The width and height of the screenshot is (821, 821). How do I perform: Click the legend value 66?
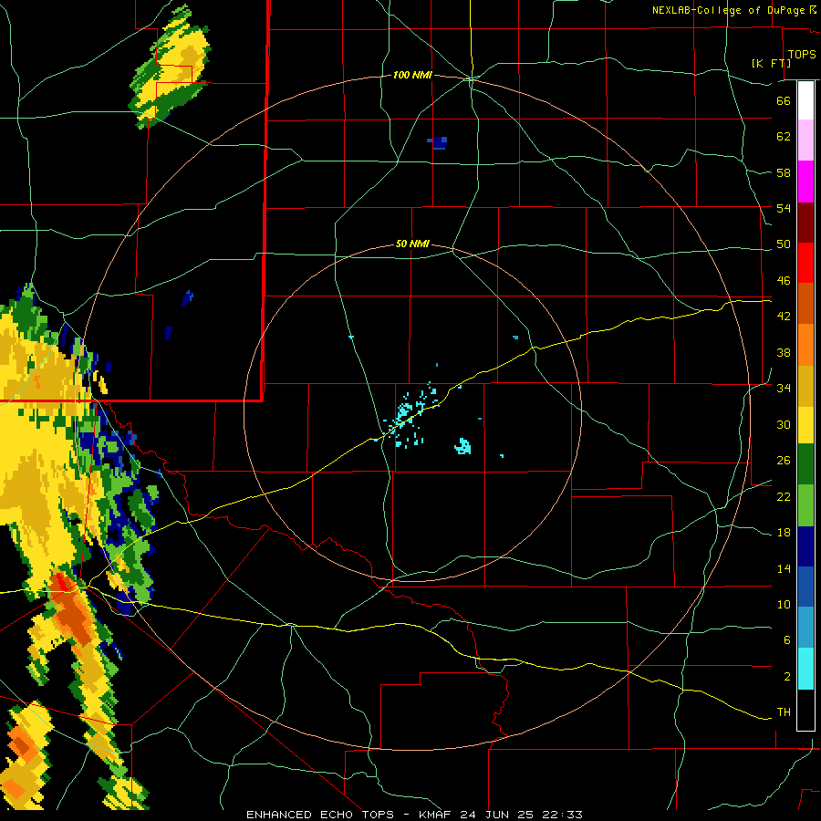pyautogui.click(x=784, y=100)
